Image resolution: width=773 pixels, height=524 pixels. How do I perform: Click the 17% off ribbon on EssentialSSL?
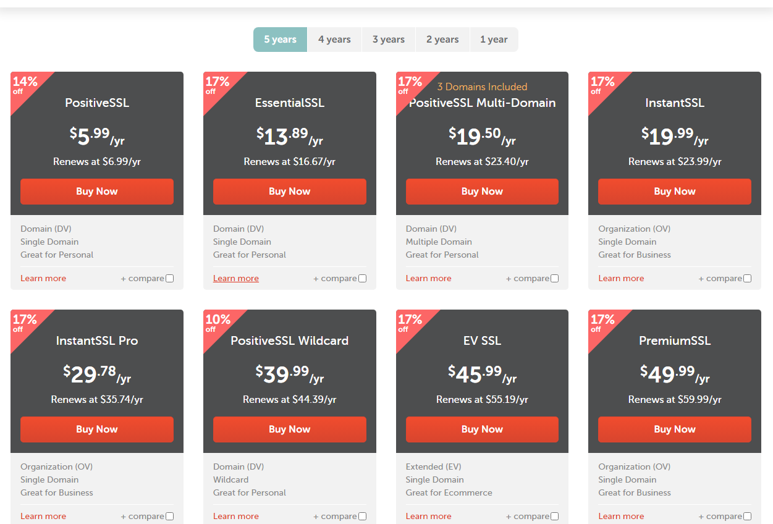tap(218, 85)
